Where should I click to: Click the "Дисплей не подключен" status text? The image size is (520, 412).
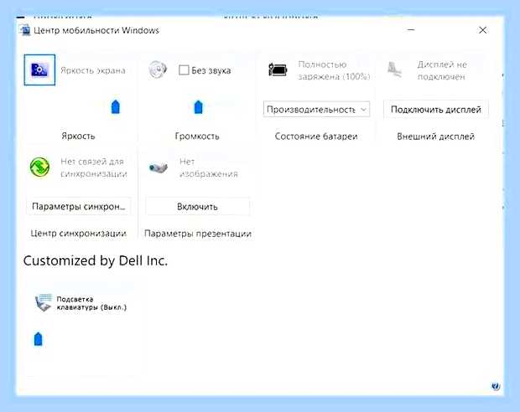[x=442, y=70]
